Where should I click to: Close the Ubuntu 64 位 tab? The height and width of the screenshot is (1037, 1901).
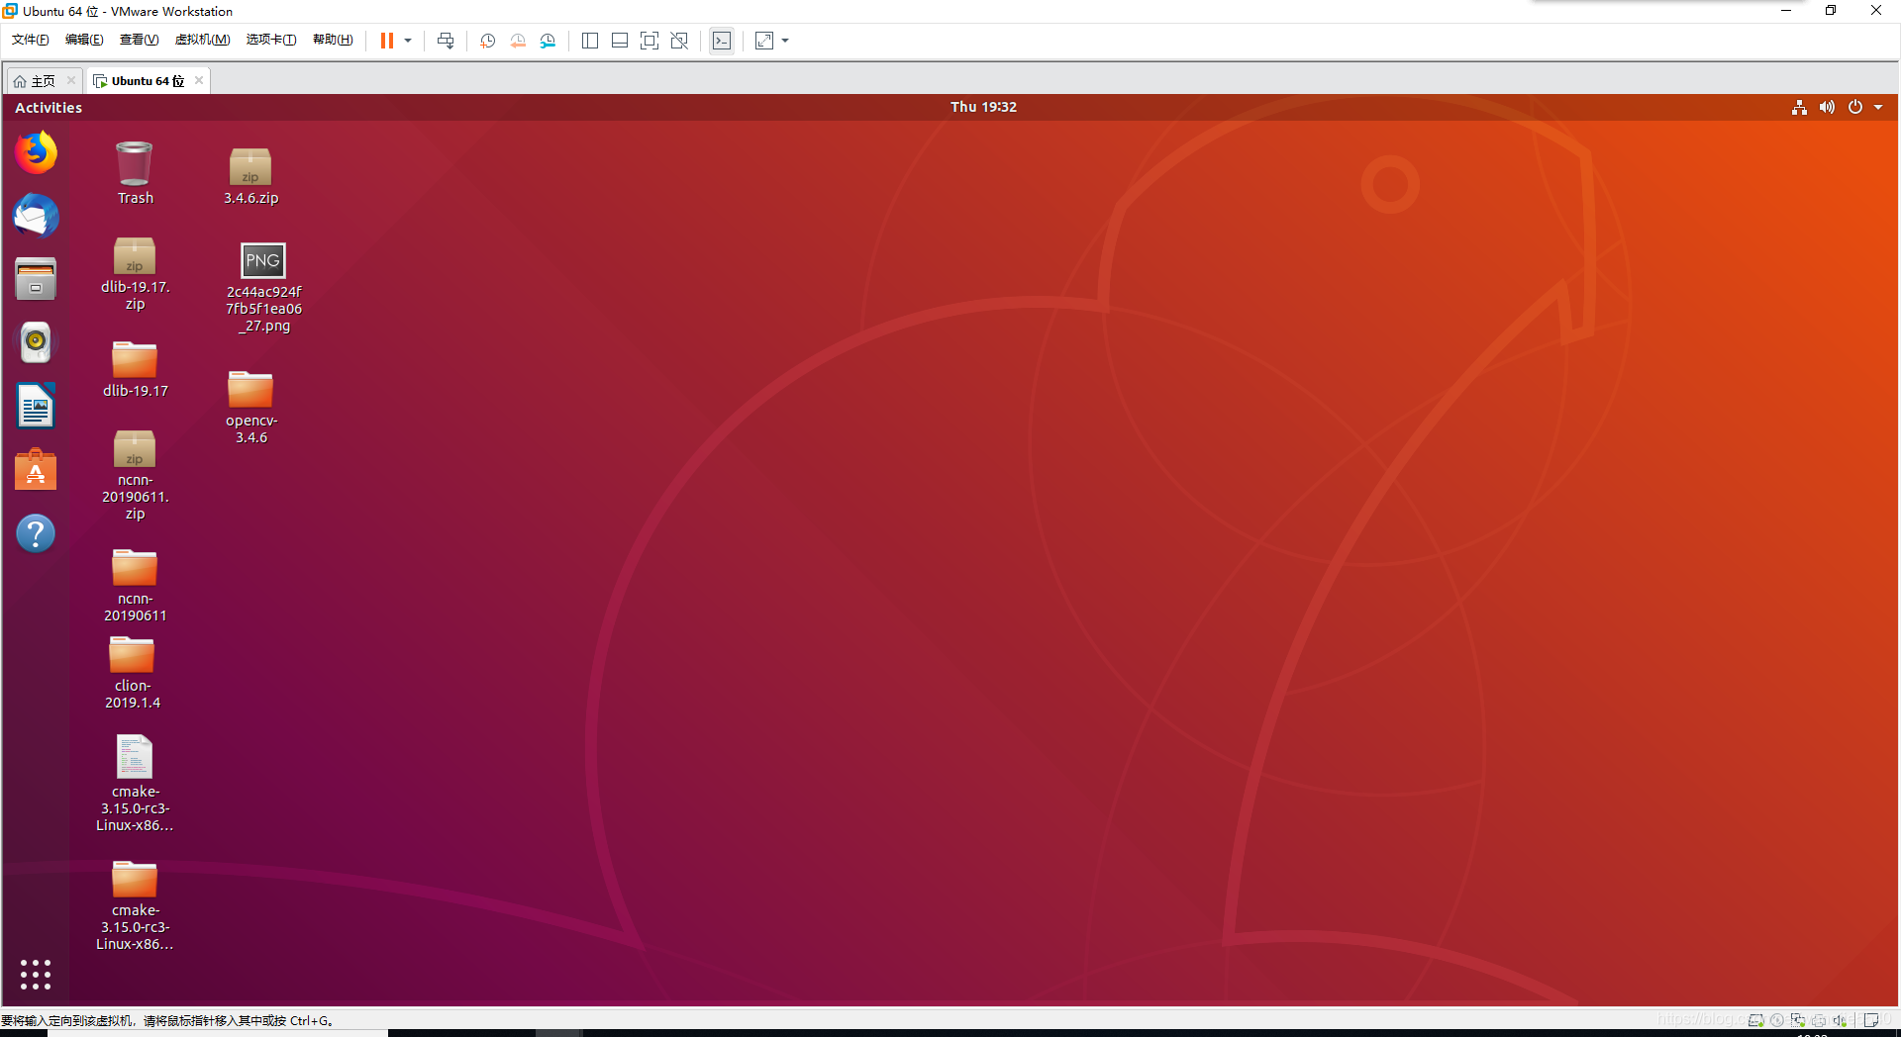point(199,80)
